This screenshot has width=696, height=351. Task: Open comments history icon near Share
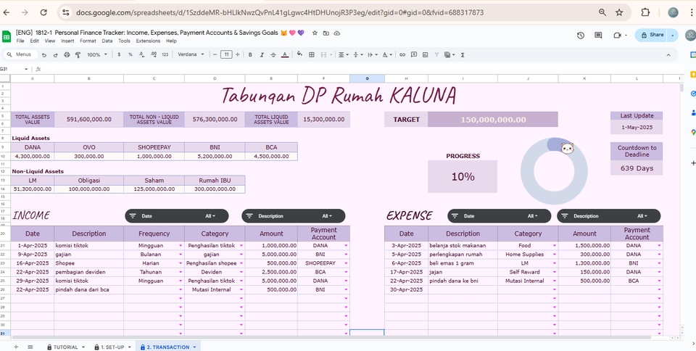pos(598,35)
